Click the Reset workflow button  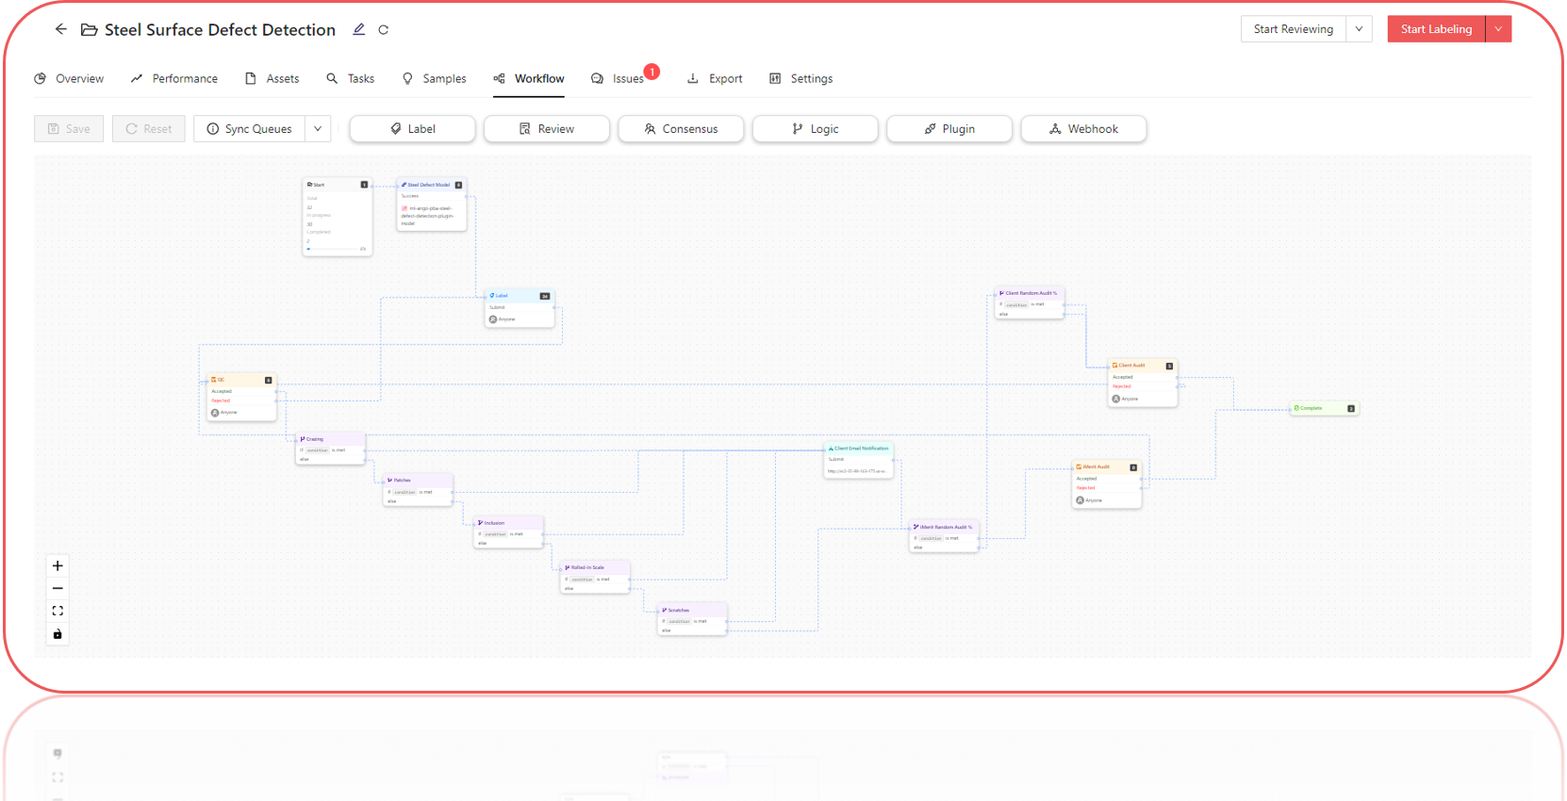pyautogui.click(x=149, y=129)
